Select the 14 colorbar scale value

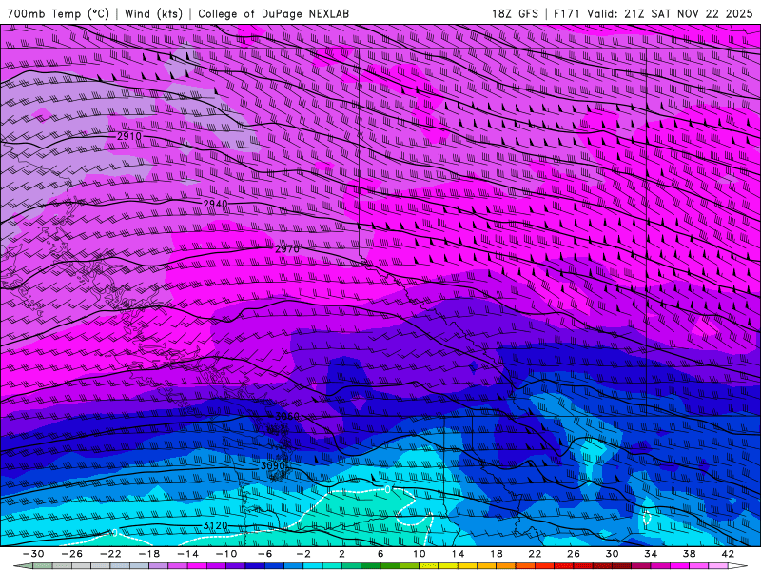pyautogui.click(x=458, y=554)
